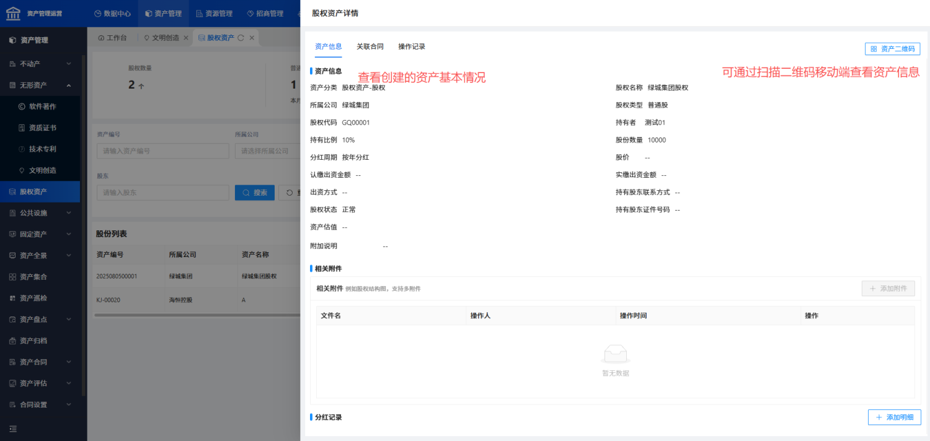
Task: Switch to the 关联合同 detail tab
Action: [370, 46]
